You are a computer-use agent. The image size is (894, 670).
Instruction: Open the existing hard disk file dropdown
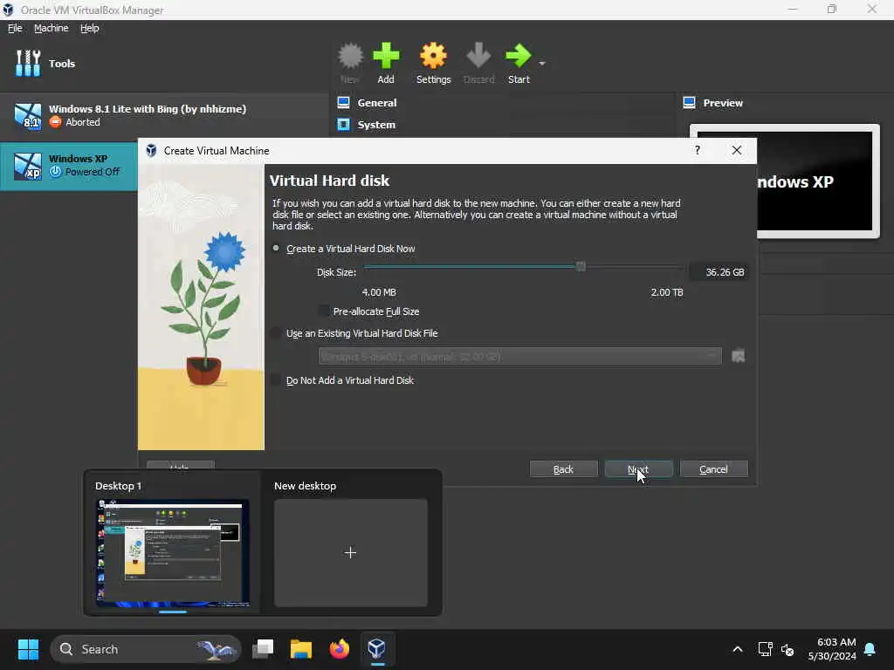point(520,357)
